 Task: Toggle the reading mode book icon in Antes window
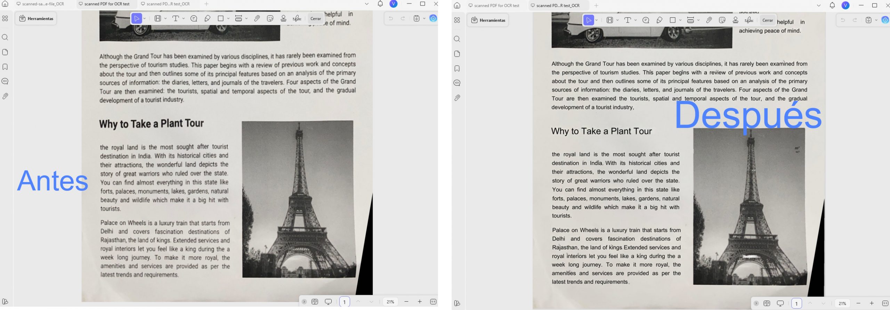click(315, 302)
